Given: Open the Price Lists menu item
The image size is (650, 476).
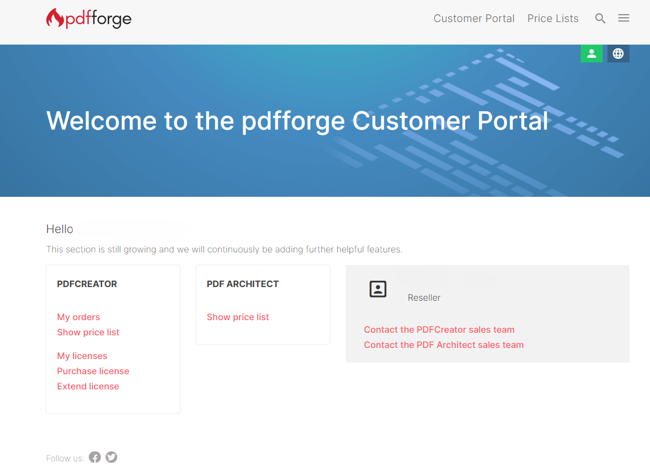Looking at the screenshot, I should click(553, 18).
